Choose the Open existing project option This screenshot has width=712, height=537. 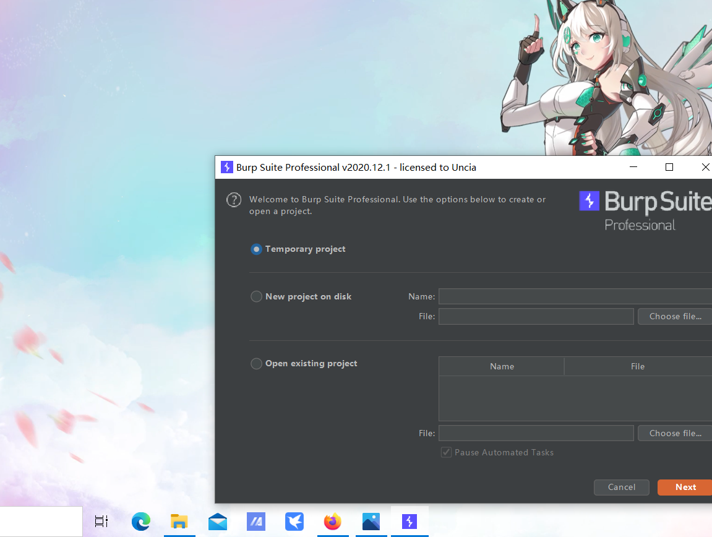point(256,364)
